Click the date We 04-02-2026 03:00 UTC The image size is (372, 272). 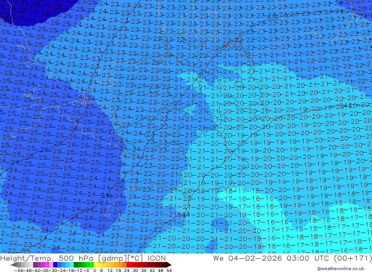pyautogui.click(x=271, y=258)
